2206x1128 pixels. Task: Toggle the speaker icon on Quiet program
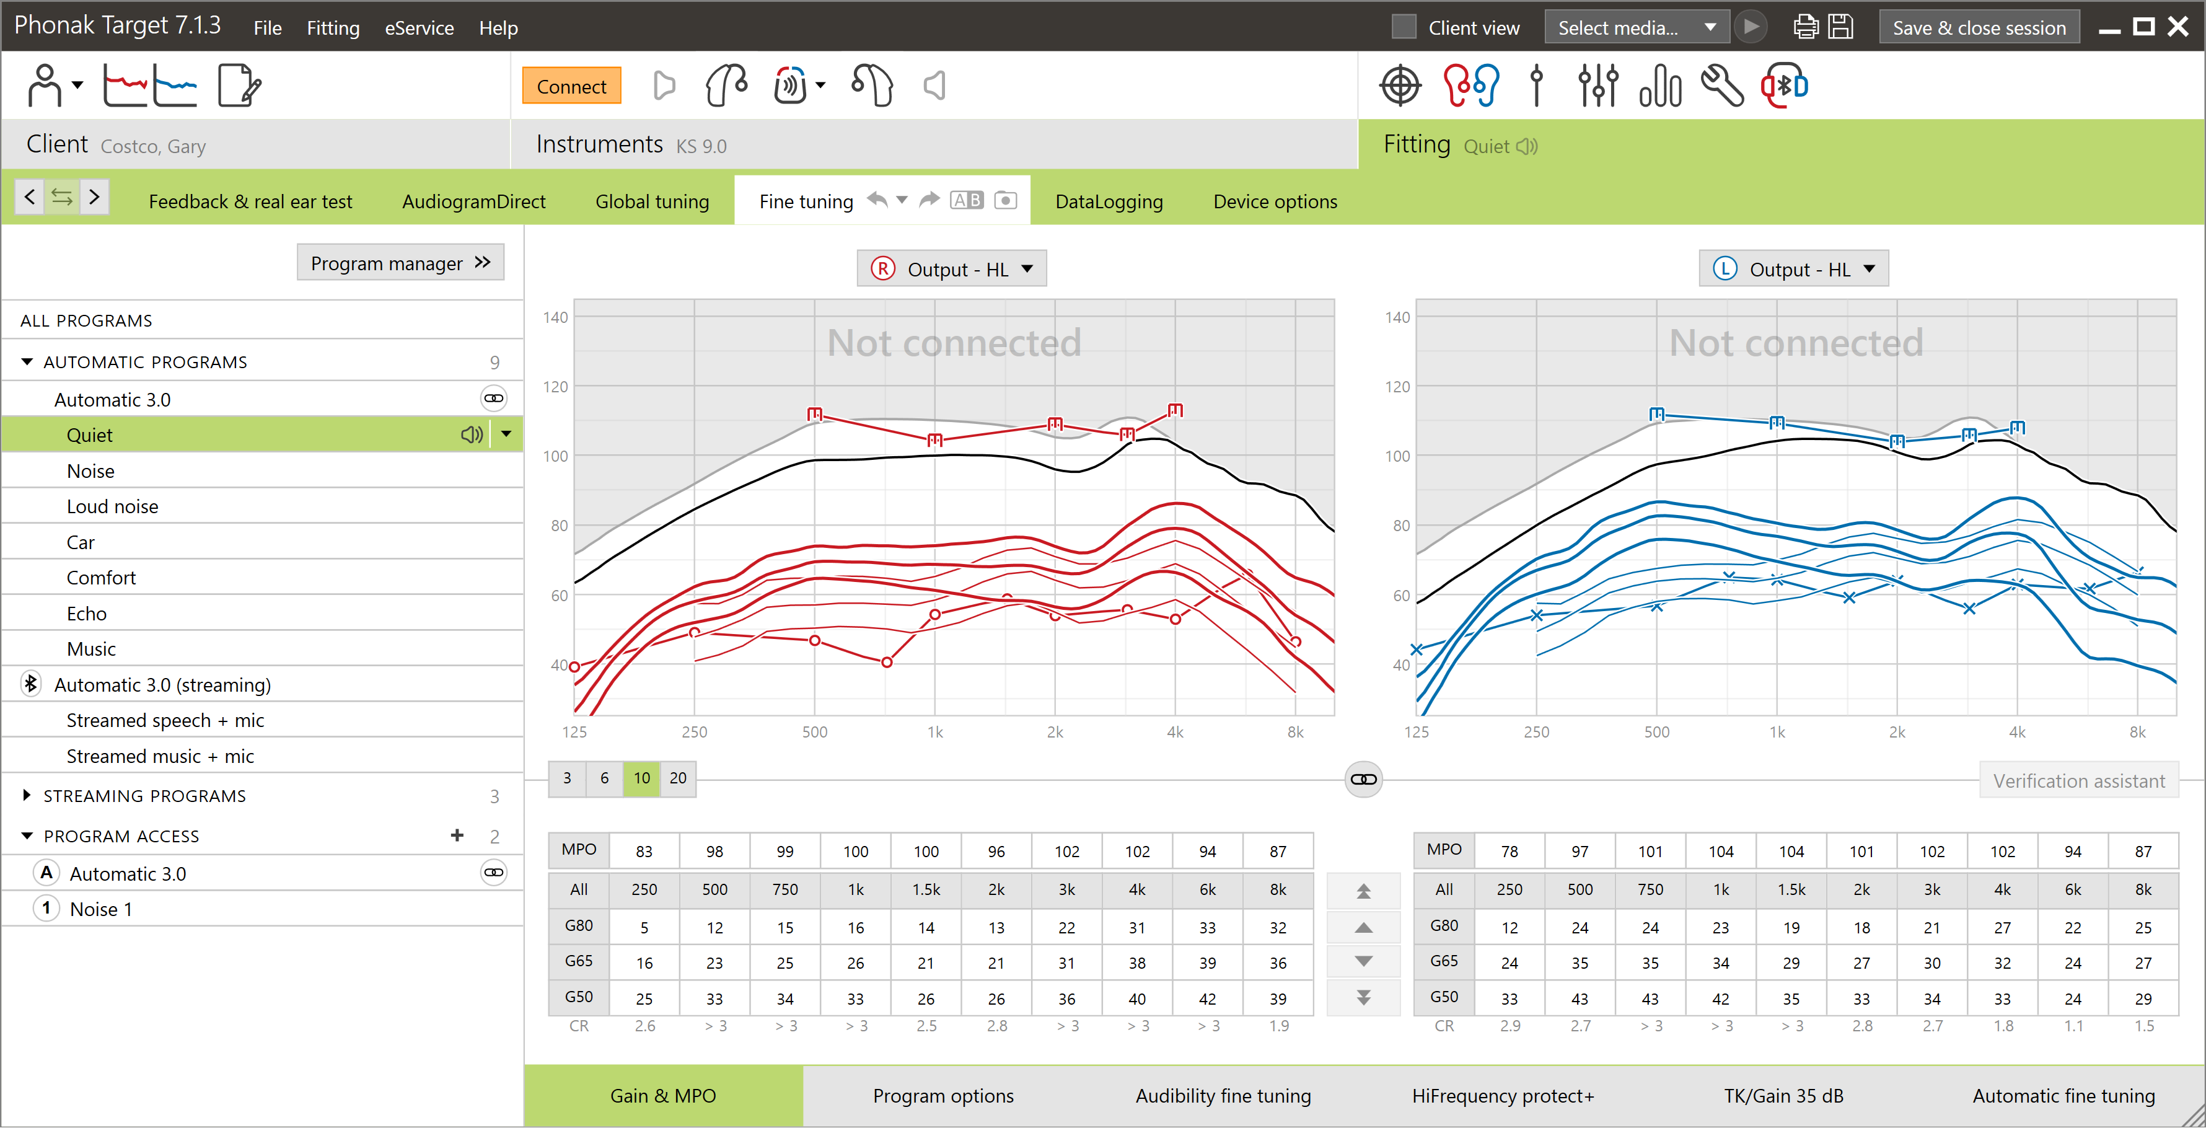click(472, 434)
